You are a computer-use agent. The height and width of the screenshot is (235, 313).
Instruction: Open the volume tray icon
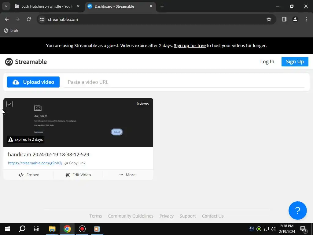[x=273, y=229]
